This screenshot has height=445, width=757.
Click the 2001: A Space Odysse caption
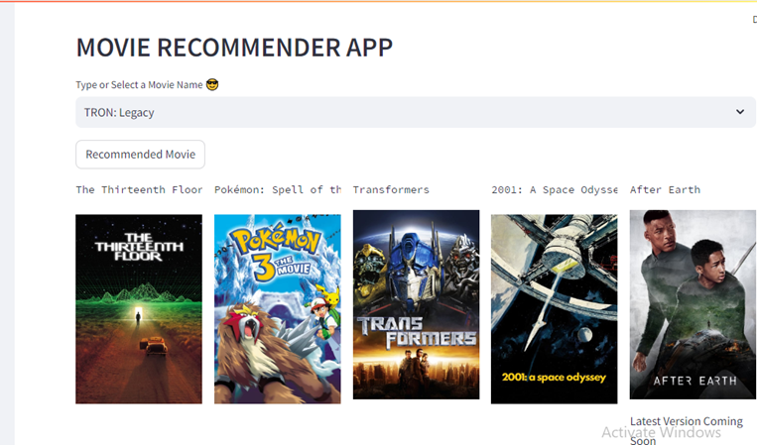point(555,190)
